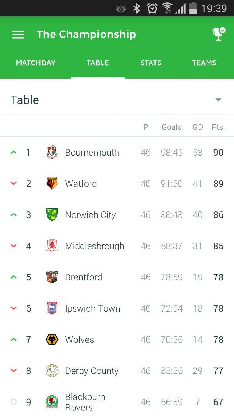This screenshot has height=416, width=234.
Task: Tap the Pts. column header
Action: [218, 127]
